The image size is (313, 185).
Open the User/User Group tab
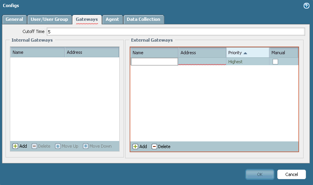[x=49, y=19]
